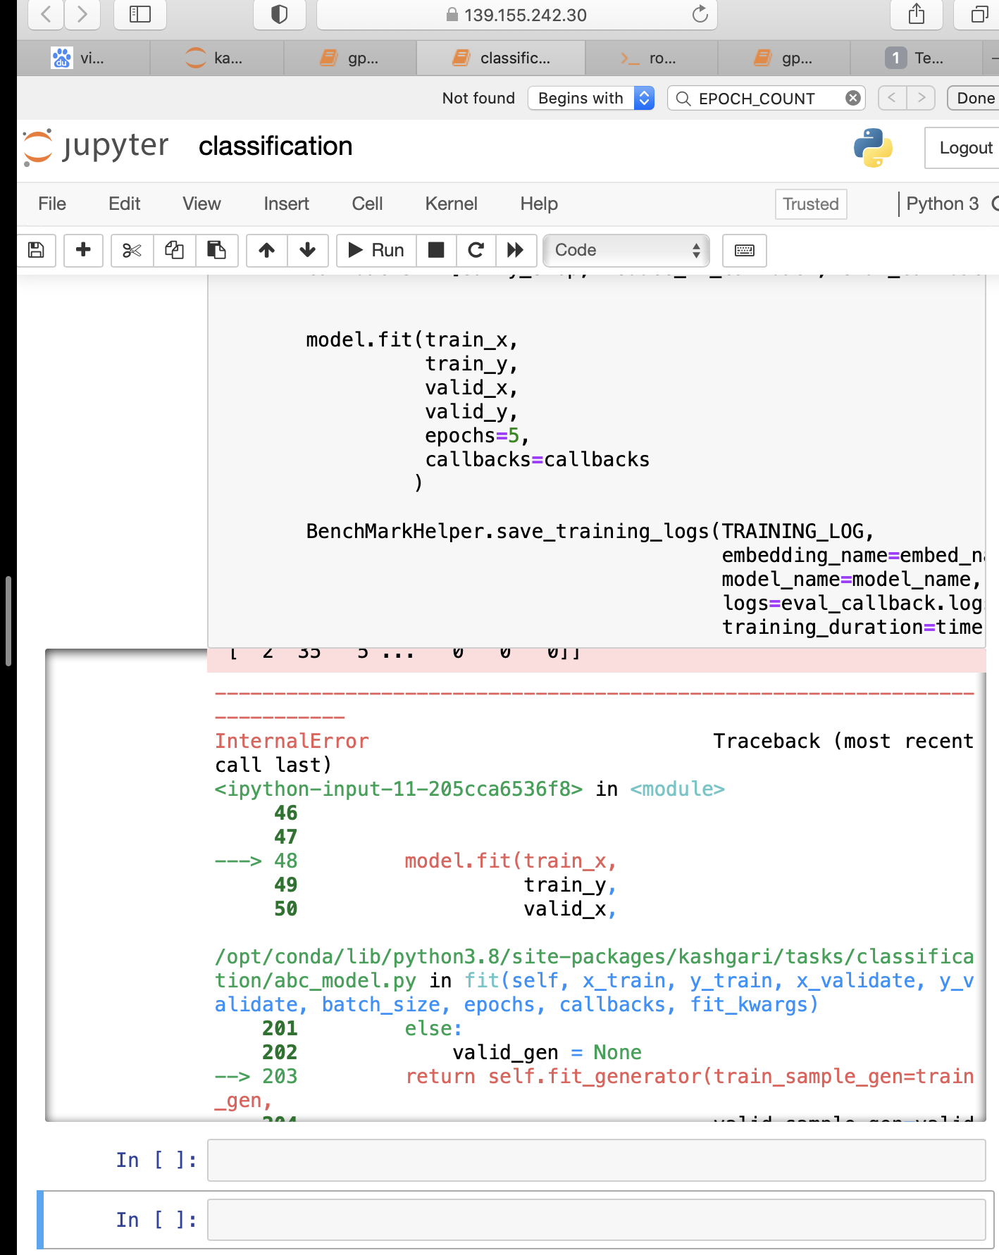This screenshot has width=999, height=1255.
Task: Open the Code cell type dropdown
Action: 626,250
